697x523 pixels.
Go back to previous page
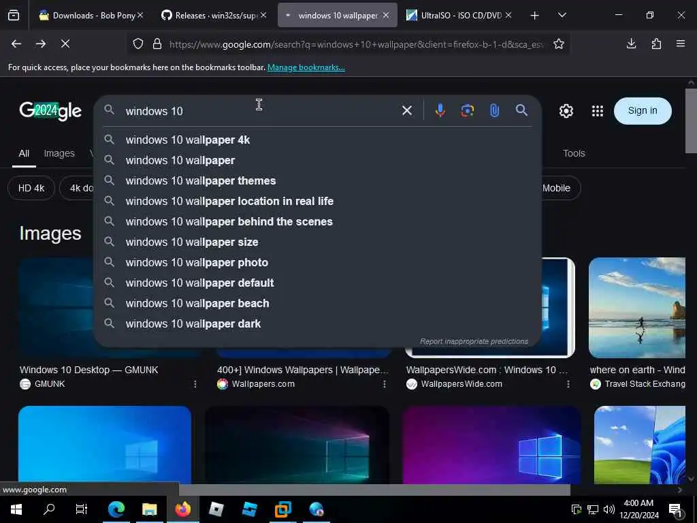click(x=16, y=44)
